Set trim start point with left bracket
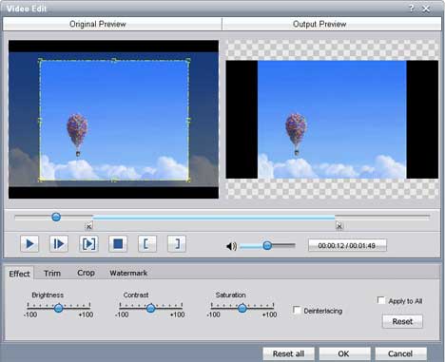The image size is (445, 362). (147, 244)
